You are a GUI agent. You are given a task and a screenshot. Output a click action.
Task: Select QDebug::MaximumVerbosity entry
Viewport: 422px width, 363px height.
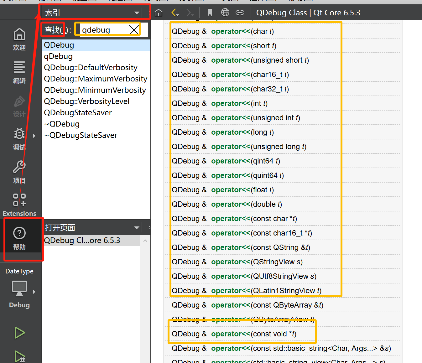pos(96,79)
